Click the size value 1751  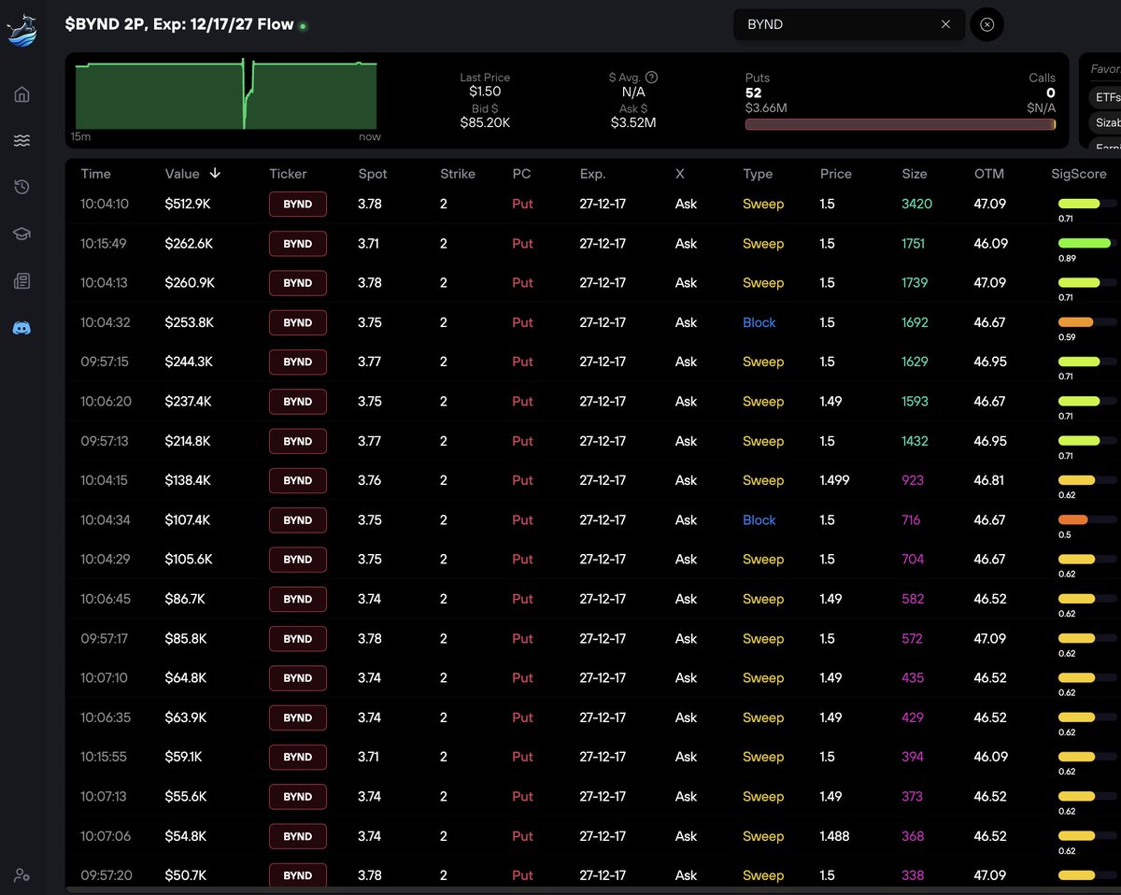[x=914, y=243]
